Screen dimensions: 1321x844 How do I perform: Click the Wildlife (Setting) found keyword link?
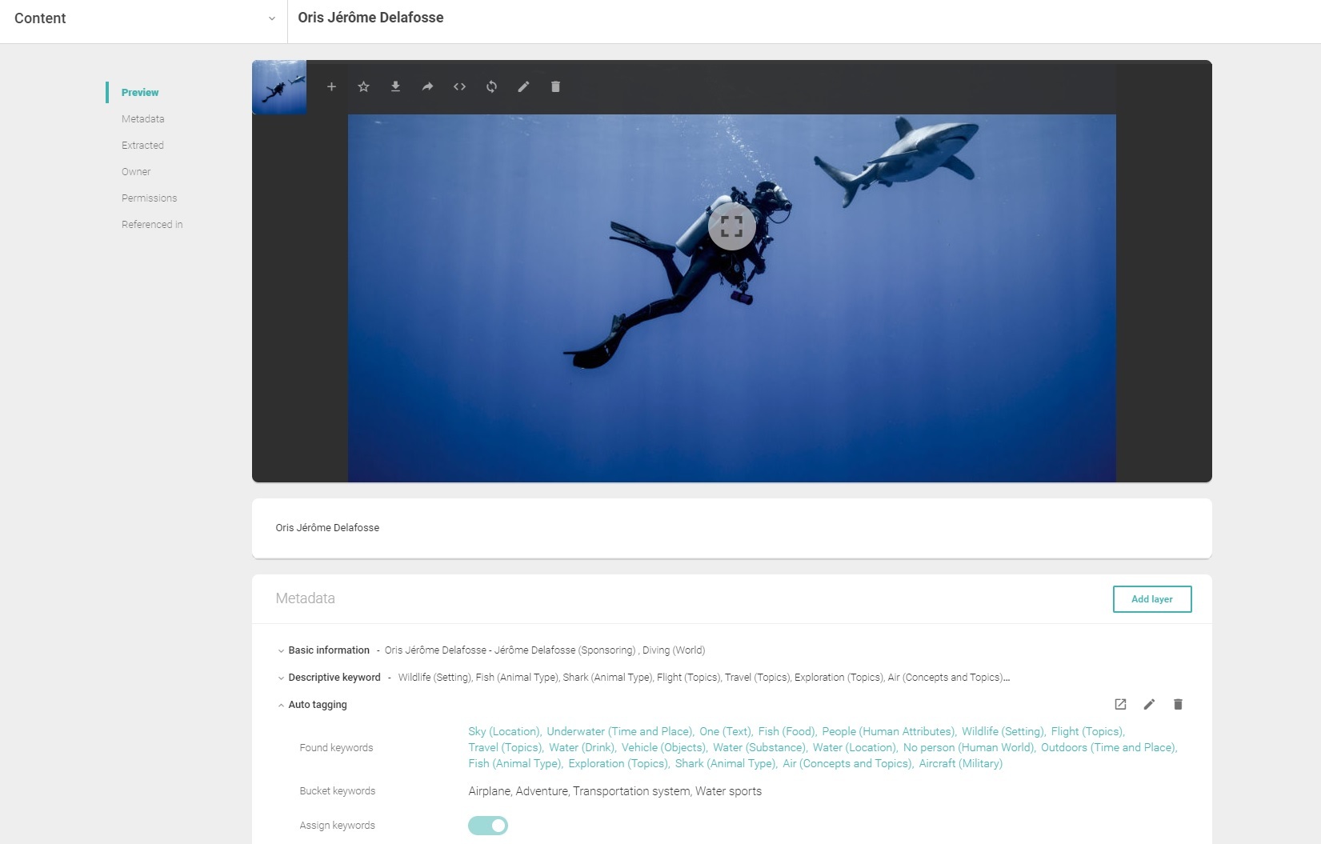pos(1003,731)
